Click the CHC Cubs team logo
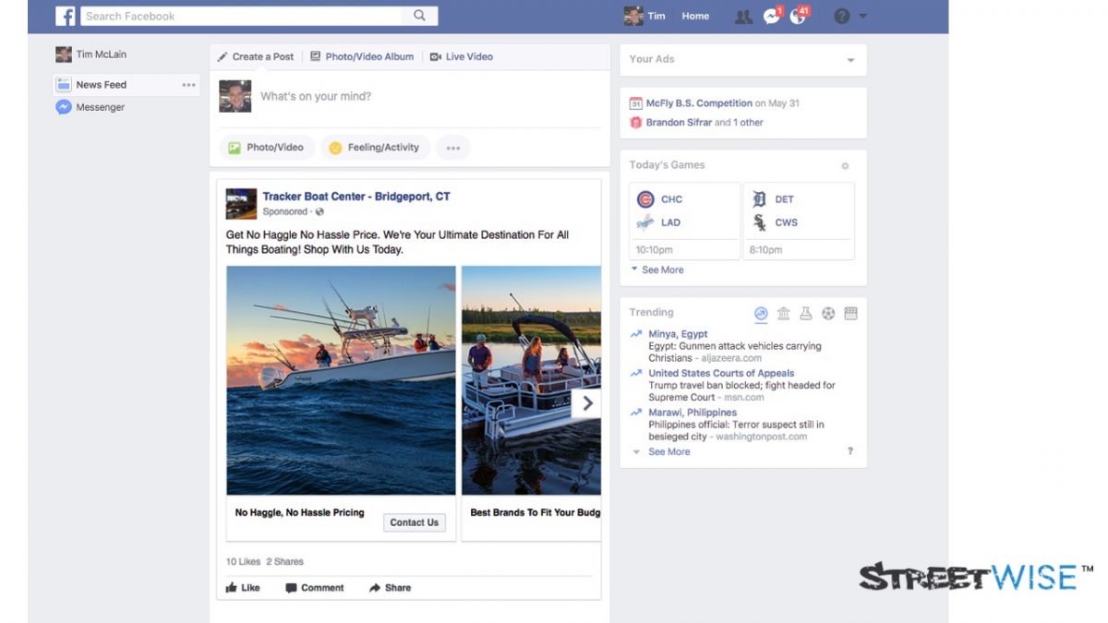1108x623 pixels. point(645,199)
